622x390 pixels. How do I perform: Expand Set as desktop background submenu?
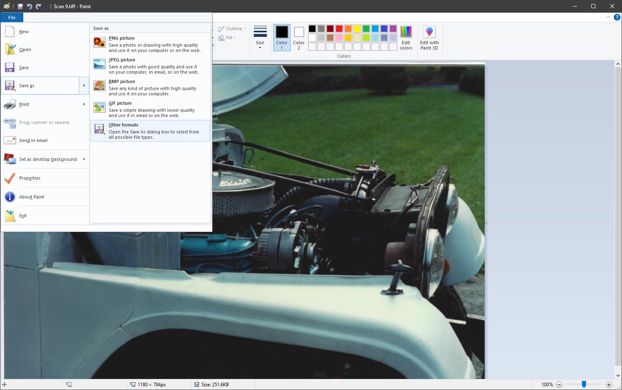pos(84,159)
